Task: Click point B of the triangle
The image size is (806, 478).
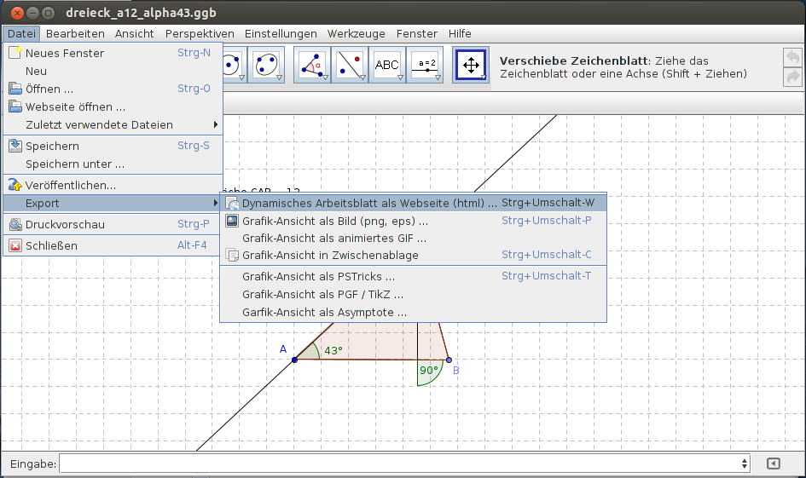Action: tap(449, 360)
